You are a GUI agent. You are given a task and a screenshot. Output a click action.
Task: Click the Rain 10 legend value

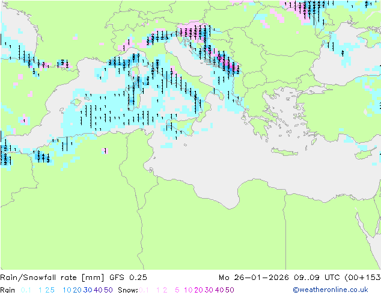click(67, 290)
